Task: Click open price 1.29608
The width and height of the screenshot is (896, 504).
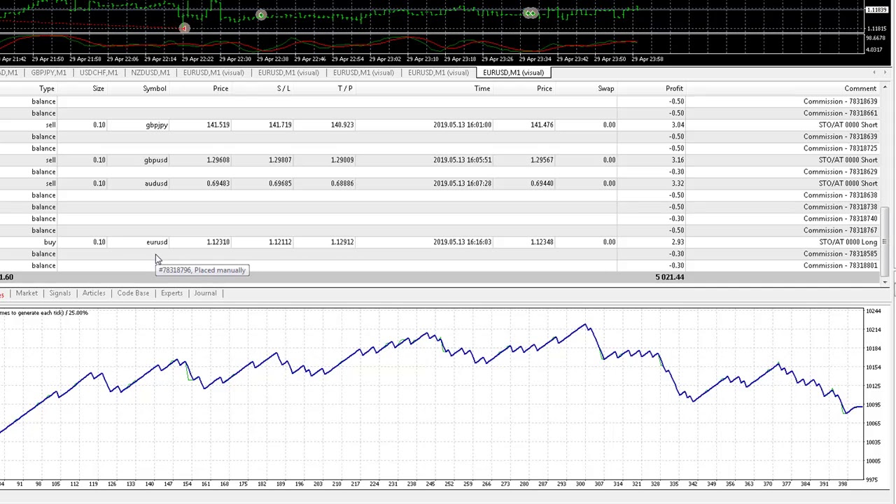Action: coord(218,160)
